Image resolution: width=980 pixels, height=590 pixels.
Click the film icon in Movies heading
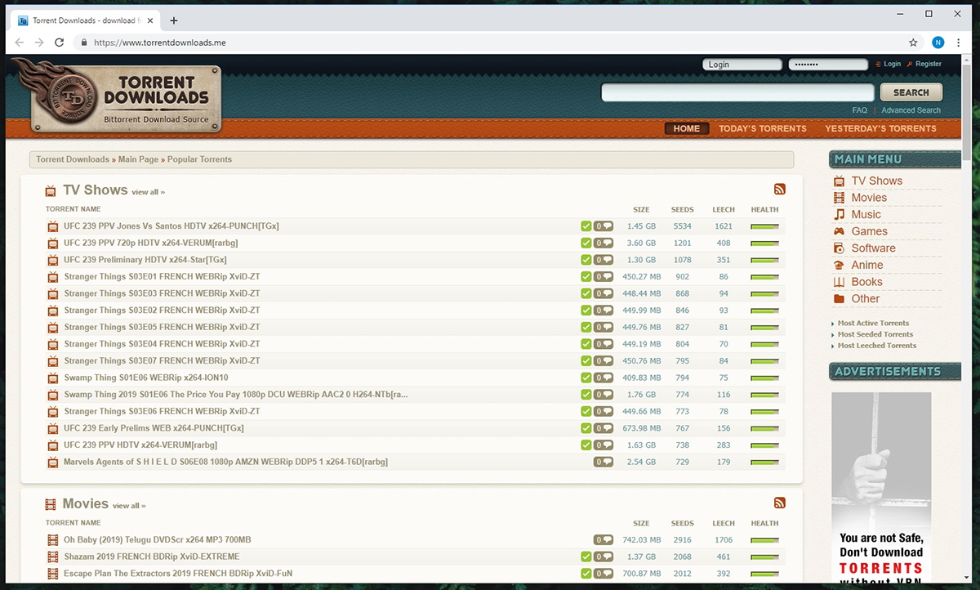coord(51,504)
